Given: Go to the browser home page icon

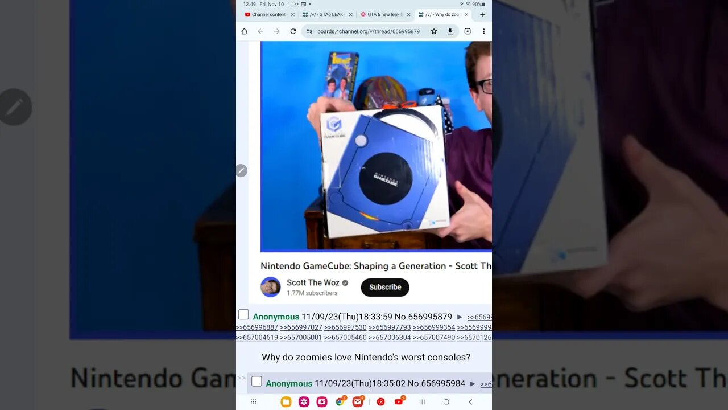Looking at the screenshot, I should [x=244, y=31].
